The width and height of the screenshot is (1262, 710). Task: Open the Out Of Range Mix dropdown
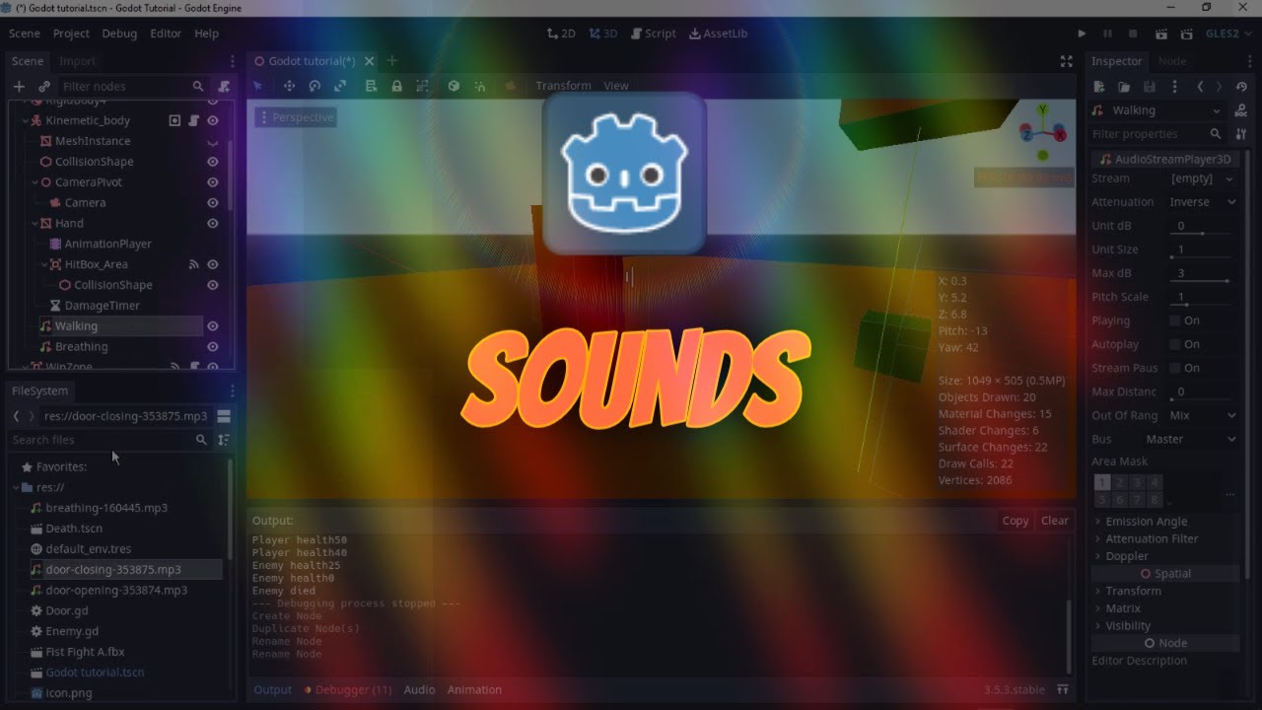[x=1202, y=415]
